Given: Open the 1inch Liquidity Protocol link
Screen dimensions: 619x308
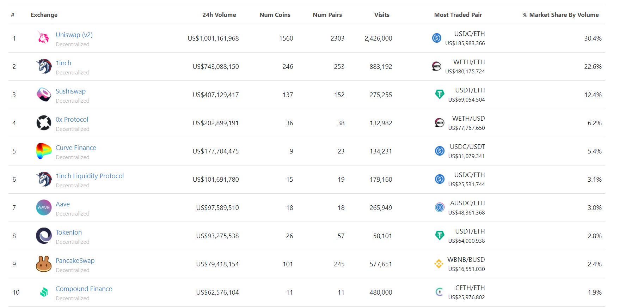Looking at the screenshot, I should (x=90, y=176).
